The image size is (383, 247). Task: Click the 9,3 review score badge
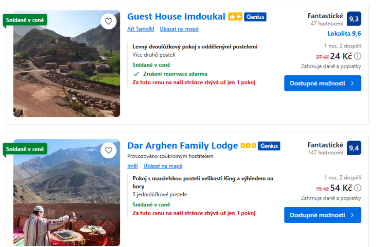[x=354, y=19]
